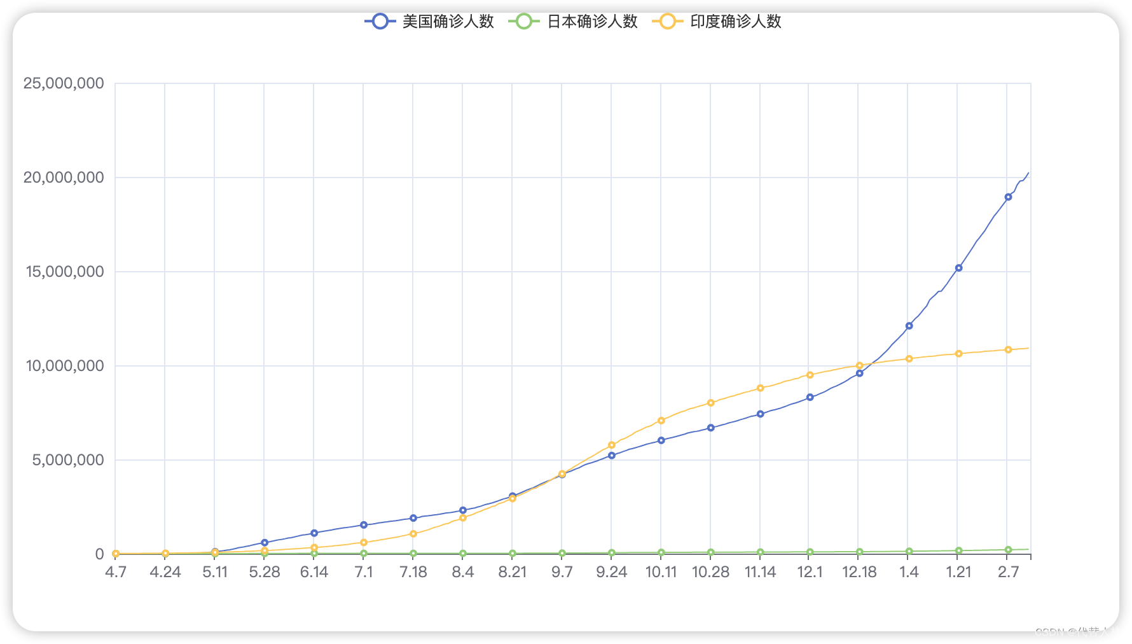
Task: Click the Japan data point at 2.7
Action: click(1008, 550)
